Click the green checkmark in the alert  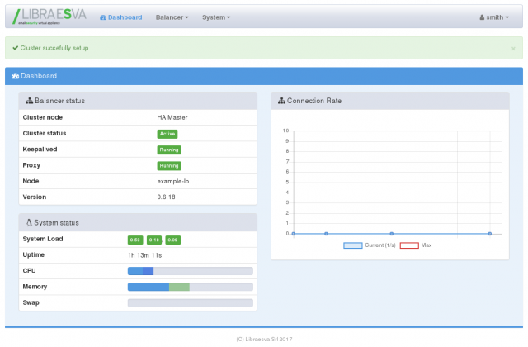(15, 48)
